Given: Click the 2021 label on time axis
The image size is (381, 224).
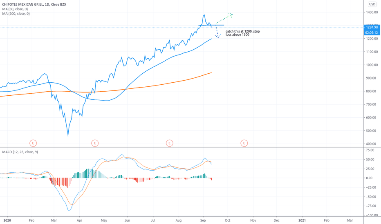Looking at the screenshot, I should coord(302,220).
